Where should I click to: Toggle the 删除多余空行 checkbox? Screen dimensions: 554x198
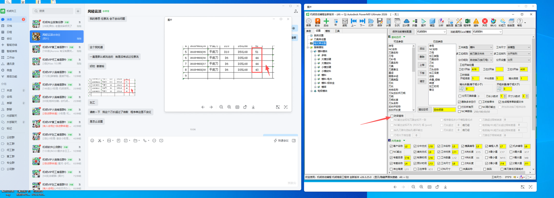pos(459,102)
